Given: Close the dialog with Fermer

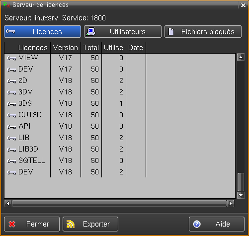Looking at the screenshot, I should (32, 224).
